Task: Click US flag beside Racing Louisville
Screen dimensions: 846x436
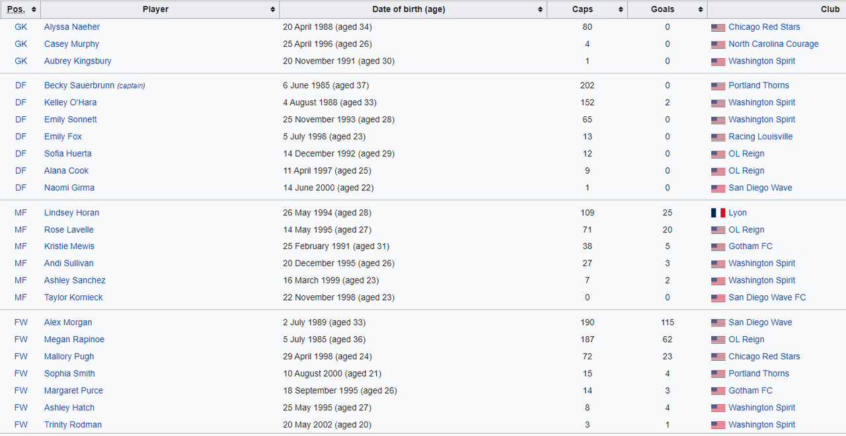Action: [718, 137]
